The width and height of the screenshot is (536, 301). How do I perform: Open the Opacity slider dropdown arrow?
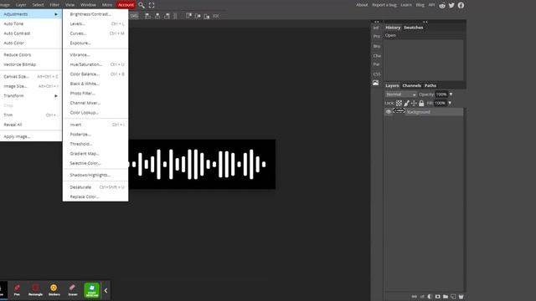click(x=451, y=94)
